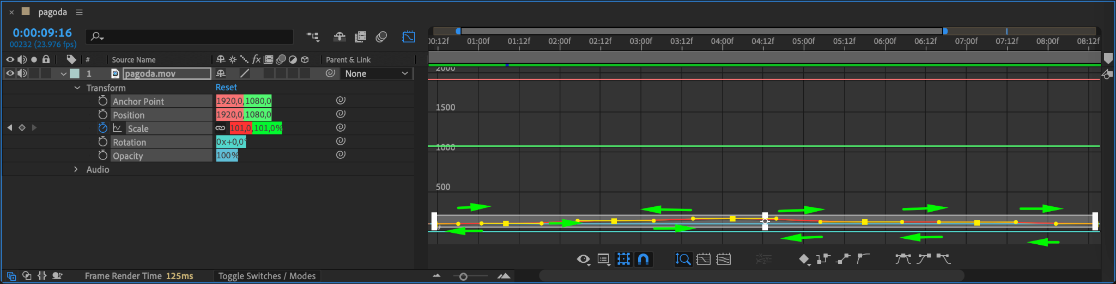Click the Anchor Point value 1920,0
This screenshot has width=1116, height=284.
229,101
